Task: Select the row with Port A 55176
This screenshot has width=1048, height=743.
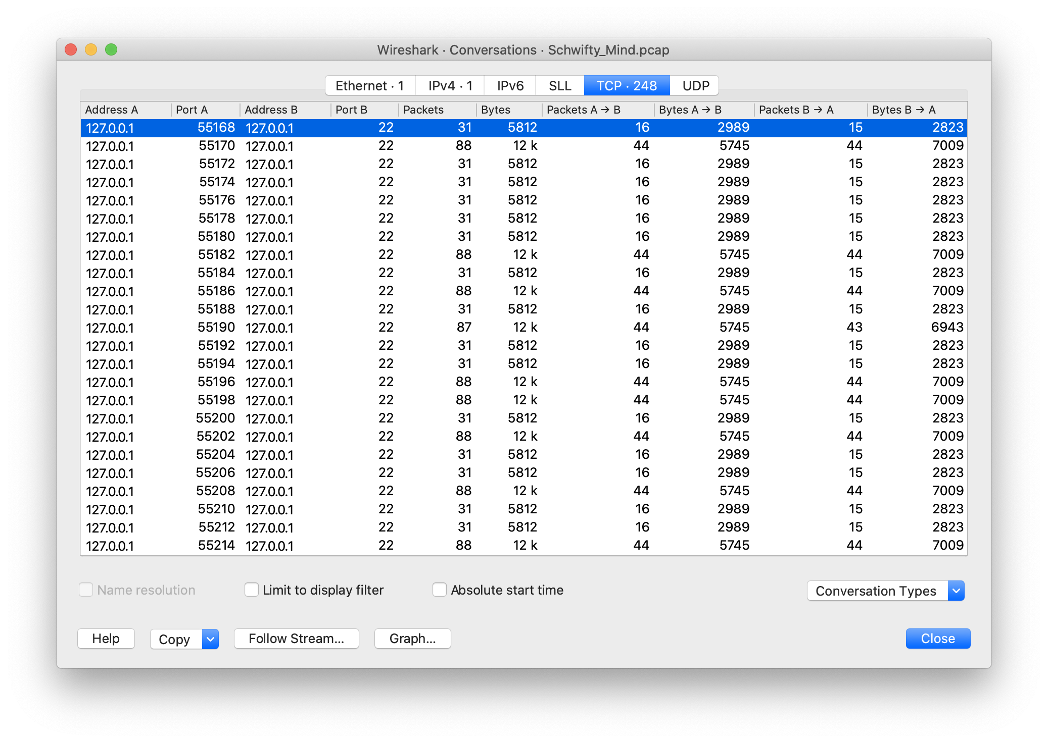Action: click(x=524, y=200)
